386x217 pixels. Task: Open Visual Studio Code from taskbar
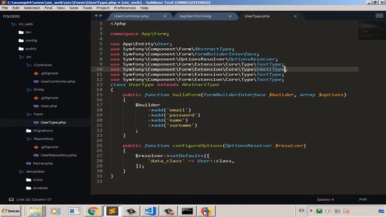coord(150,211)
